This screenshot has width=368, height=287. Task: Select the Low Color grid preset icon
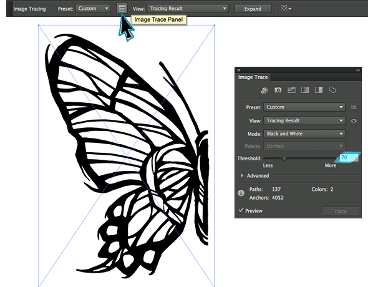coord(291,90)
